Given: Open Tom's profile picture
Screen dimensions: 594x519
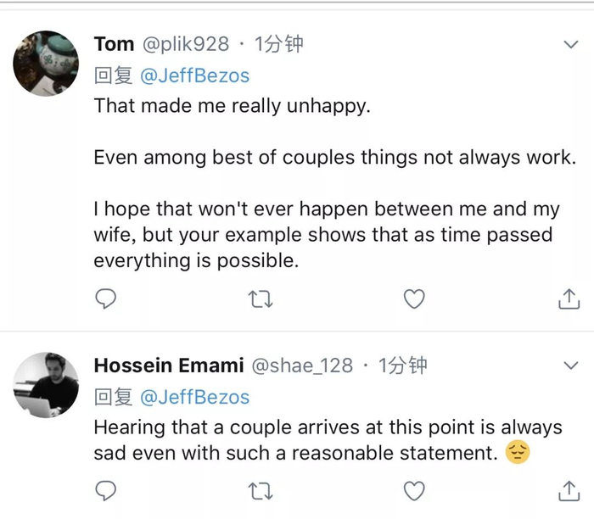Looking at the screenshot, I should click(47, 63).
